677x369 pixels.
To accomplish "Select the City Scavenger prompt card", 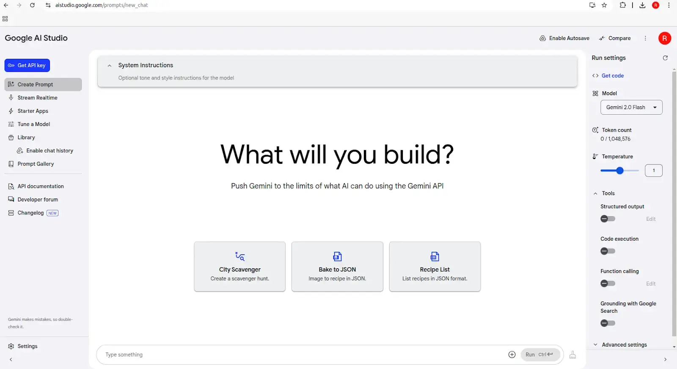I will click(240, 267).
